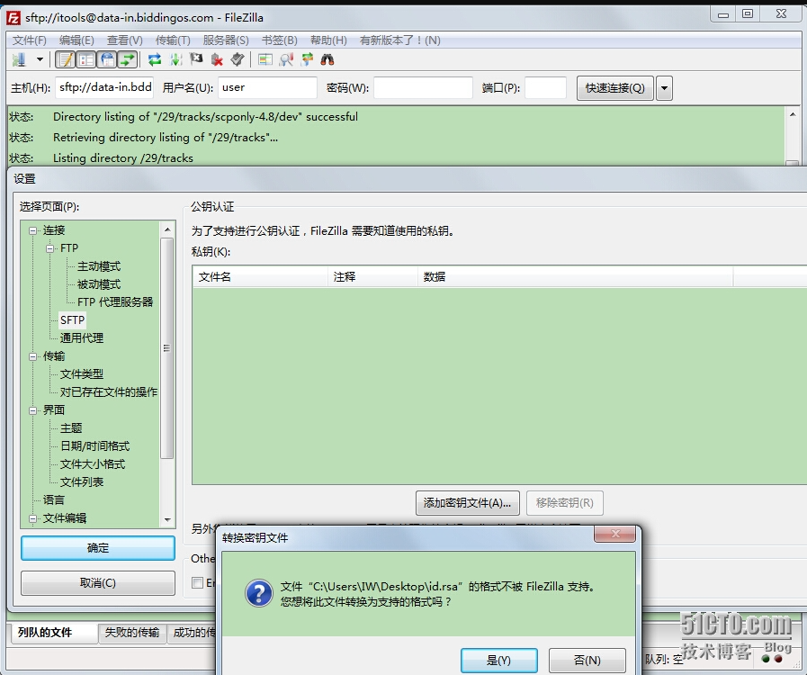807x675 pixels.
Task: Collapse the 连接 tree node
Action: tap(32, 230)
